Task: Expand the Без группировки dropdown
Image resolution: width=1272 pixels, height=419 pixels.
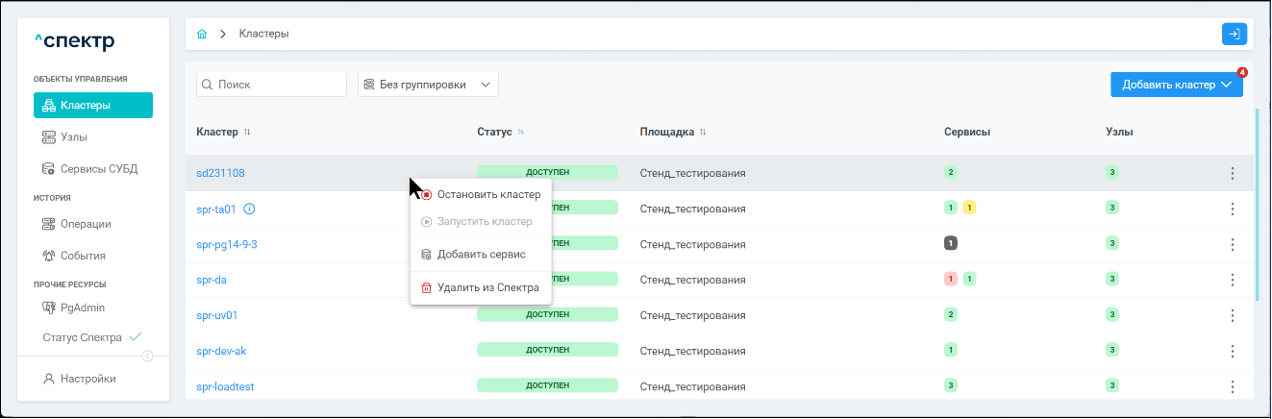Action: pos(428,85)
